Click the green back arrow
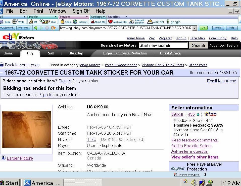Image resolution: width=241 pixels, height=186 pixels. (36, 28)
